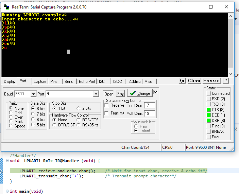
Task: Collapse LPUART1_RxTx_IRQHandler function in code editor
Action: pos(7,160)
